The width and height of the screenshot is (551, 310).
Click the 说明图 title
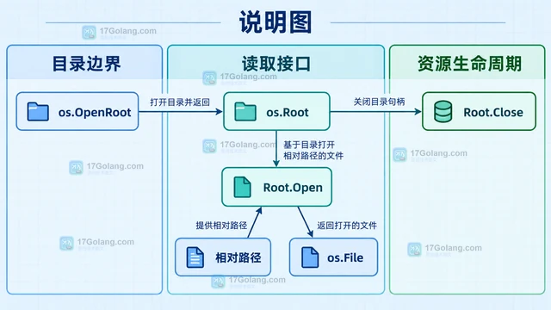click(x=275, y=22)
